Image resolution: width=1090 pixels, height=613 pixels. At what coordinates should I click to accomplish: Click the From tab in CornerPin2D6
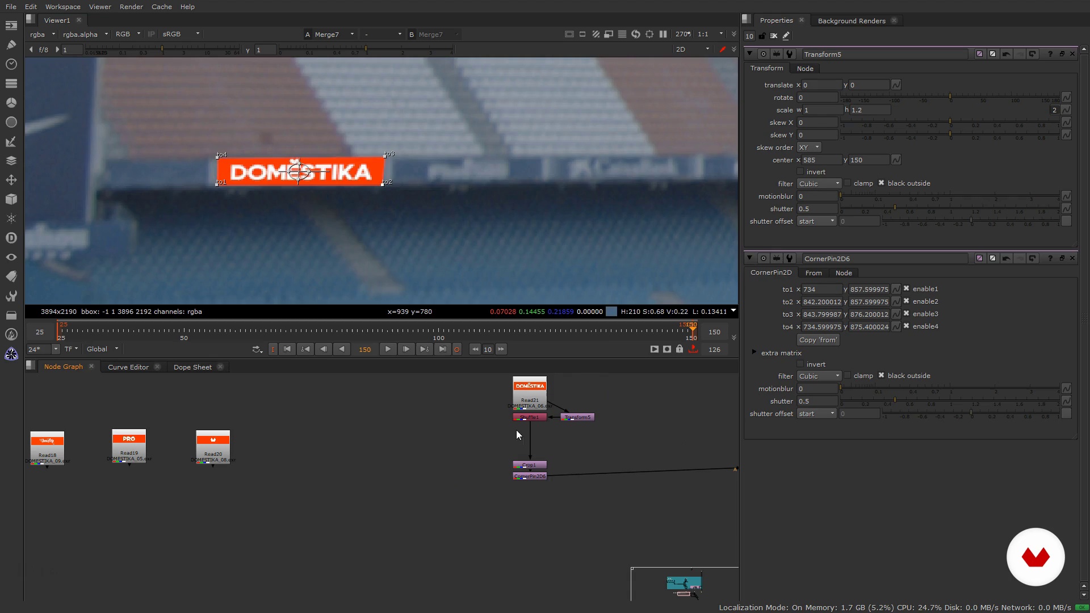[x=813, y=273]
